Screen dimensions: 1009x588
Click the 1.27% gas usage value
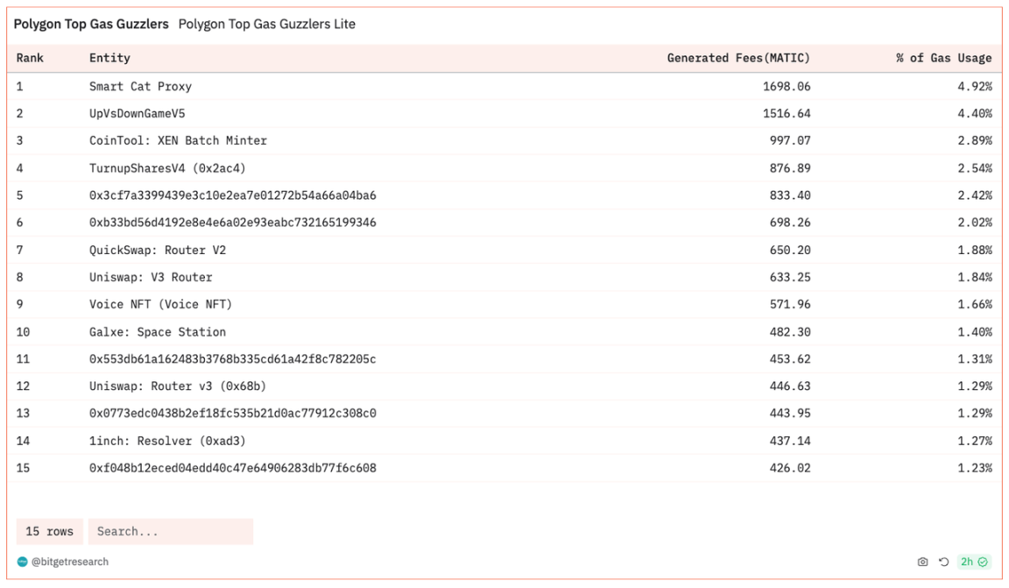click(x=975, y=441)
